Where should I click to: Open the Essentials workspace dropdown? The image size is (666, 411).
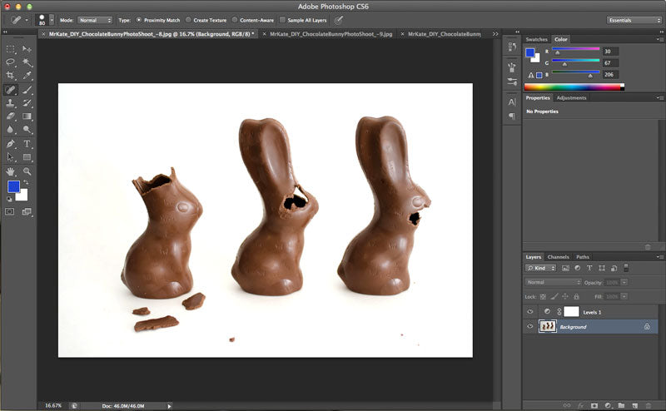click(x=634, y=19)
